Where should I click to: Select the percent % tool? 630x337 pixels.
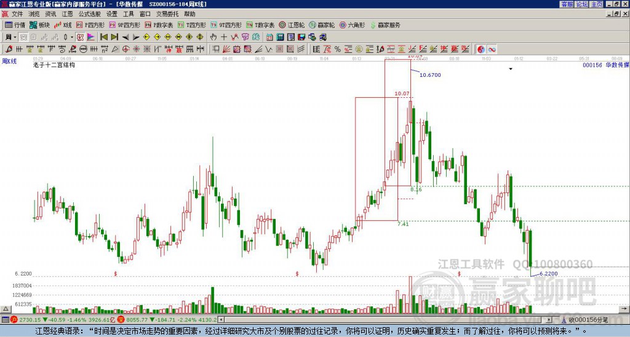[x=338, y=49]
